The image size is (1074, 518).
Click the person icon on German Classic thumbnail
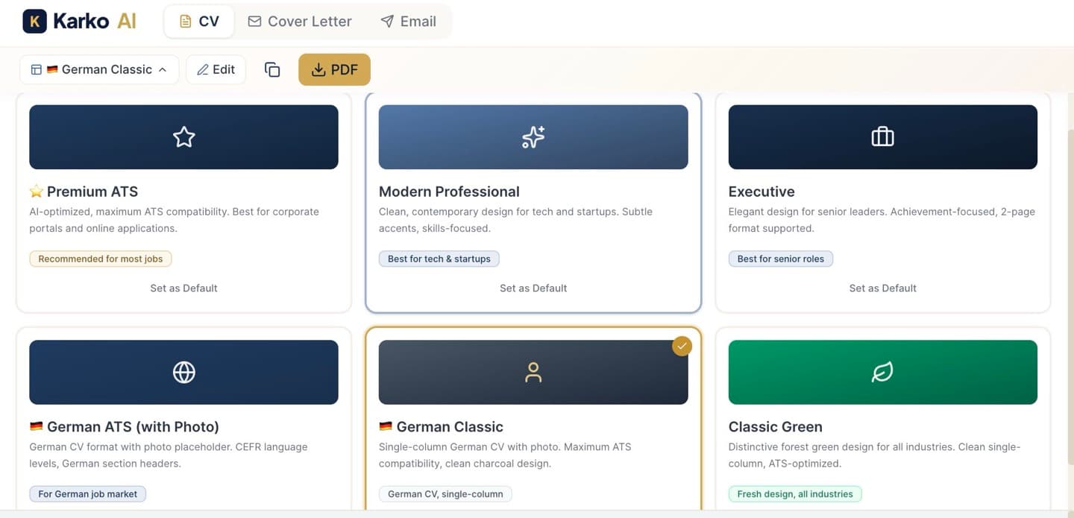tap(533, 371)
